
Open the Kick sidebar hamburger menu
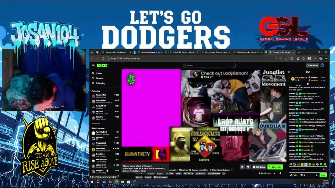pos(93,66)
